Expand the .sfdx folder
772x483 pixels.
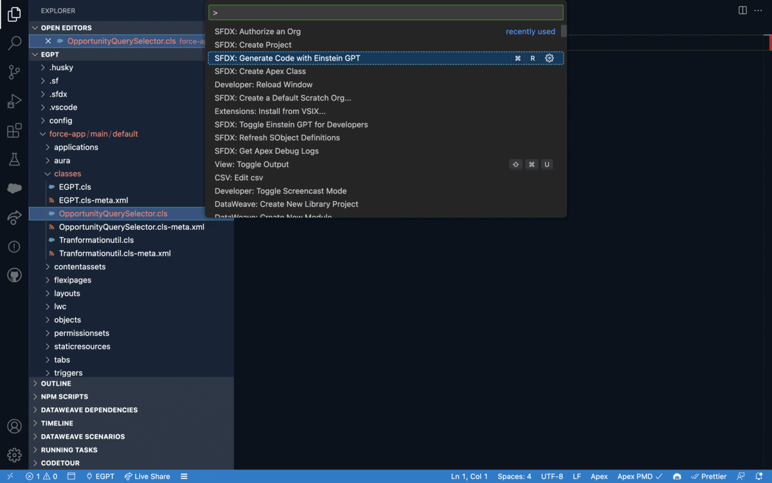pos(59,94)
